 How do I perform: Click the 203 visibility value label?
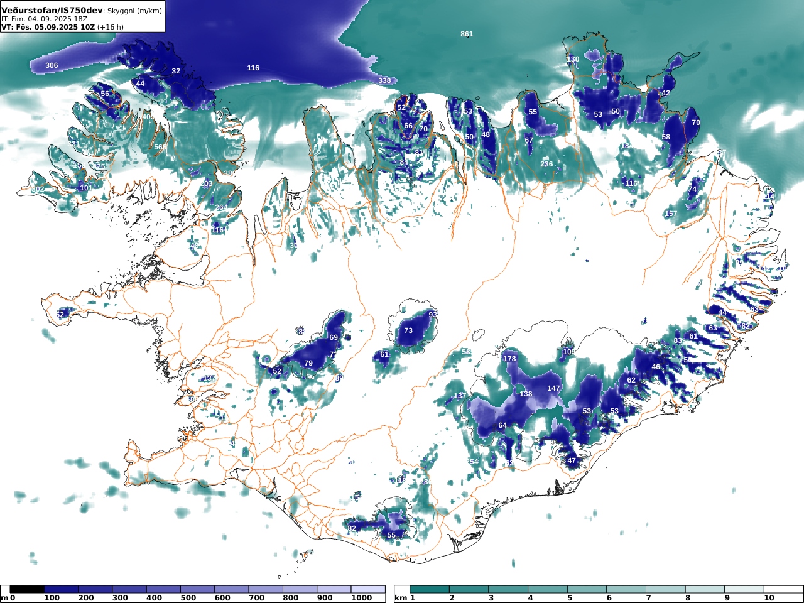point(207,183)
